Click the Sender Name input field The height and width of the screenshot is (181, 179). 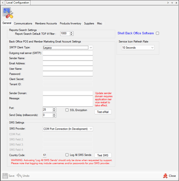pos(68,58)
